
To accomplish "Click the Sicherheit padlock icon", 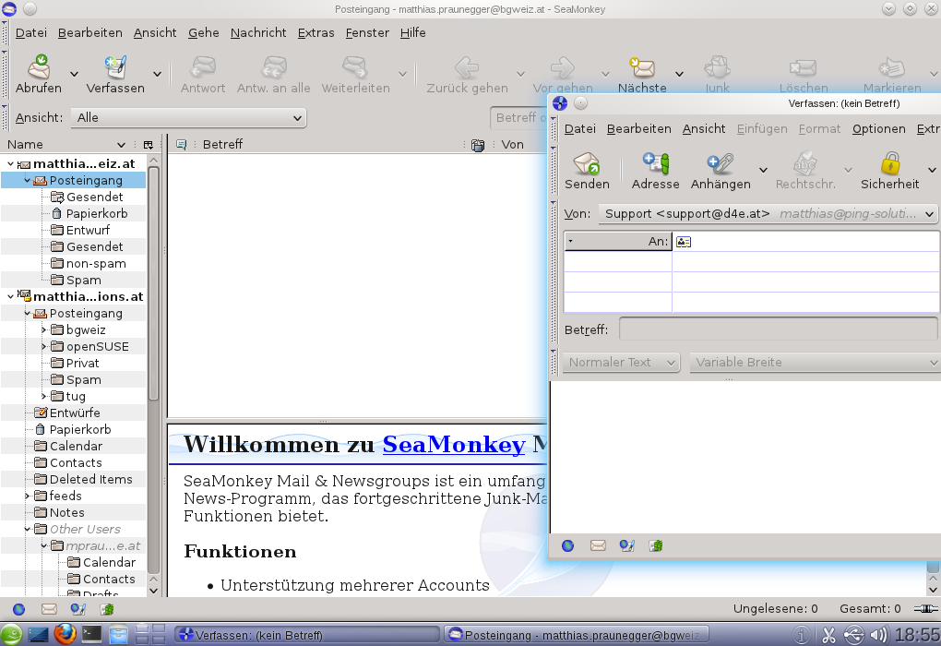I will tap(889, 162).
